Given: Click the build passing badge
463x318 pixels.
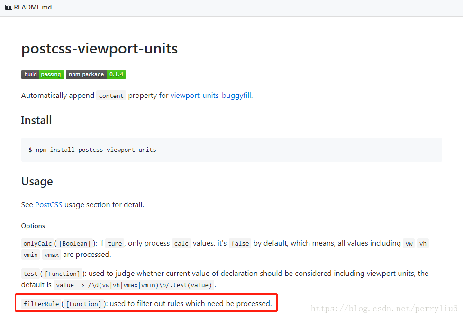Looking at the screenshot, I should (x=42, y=74).
